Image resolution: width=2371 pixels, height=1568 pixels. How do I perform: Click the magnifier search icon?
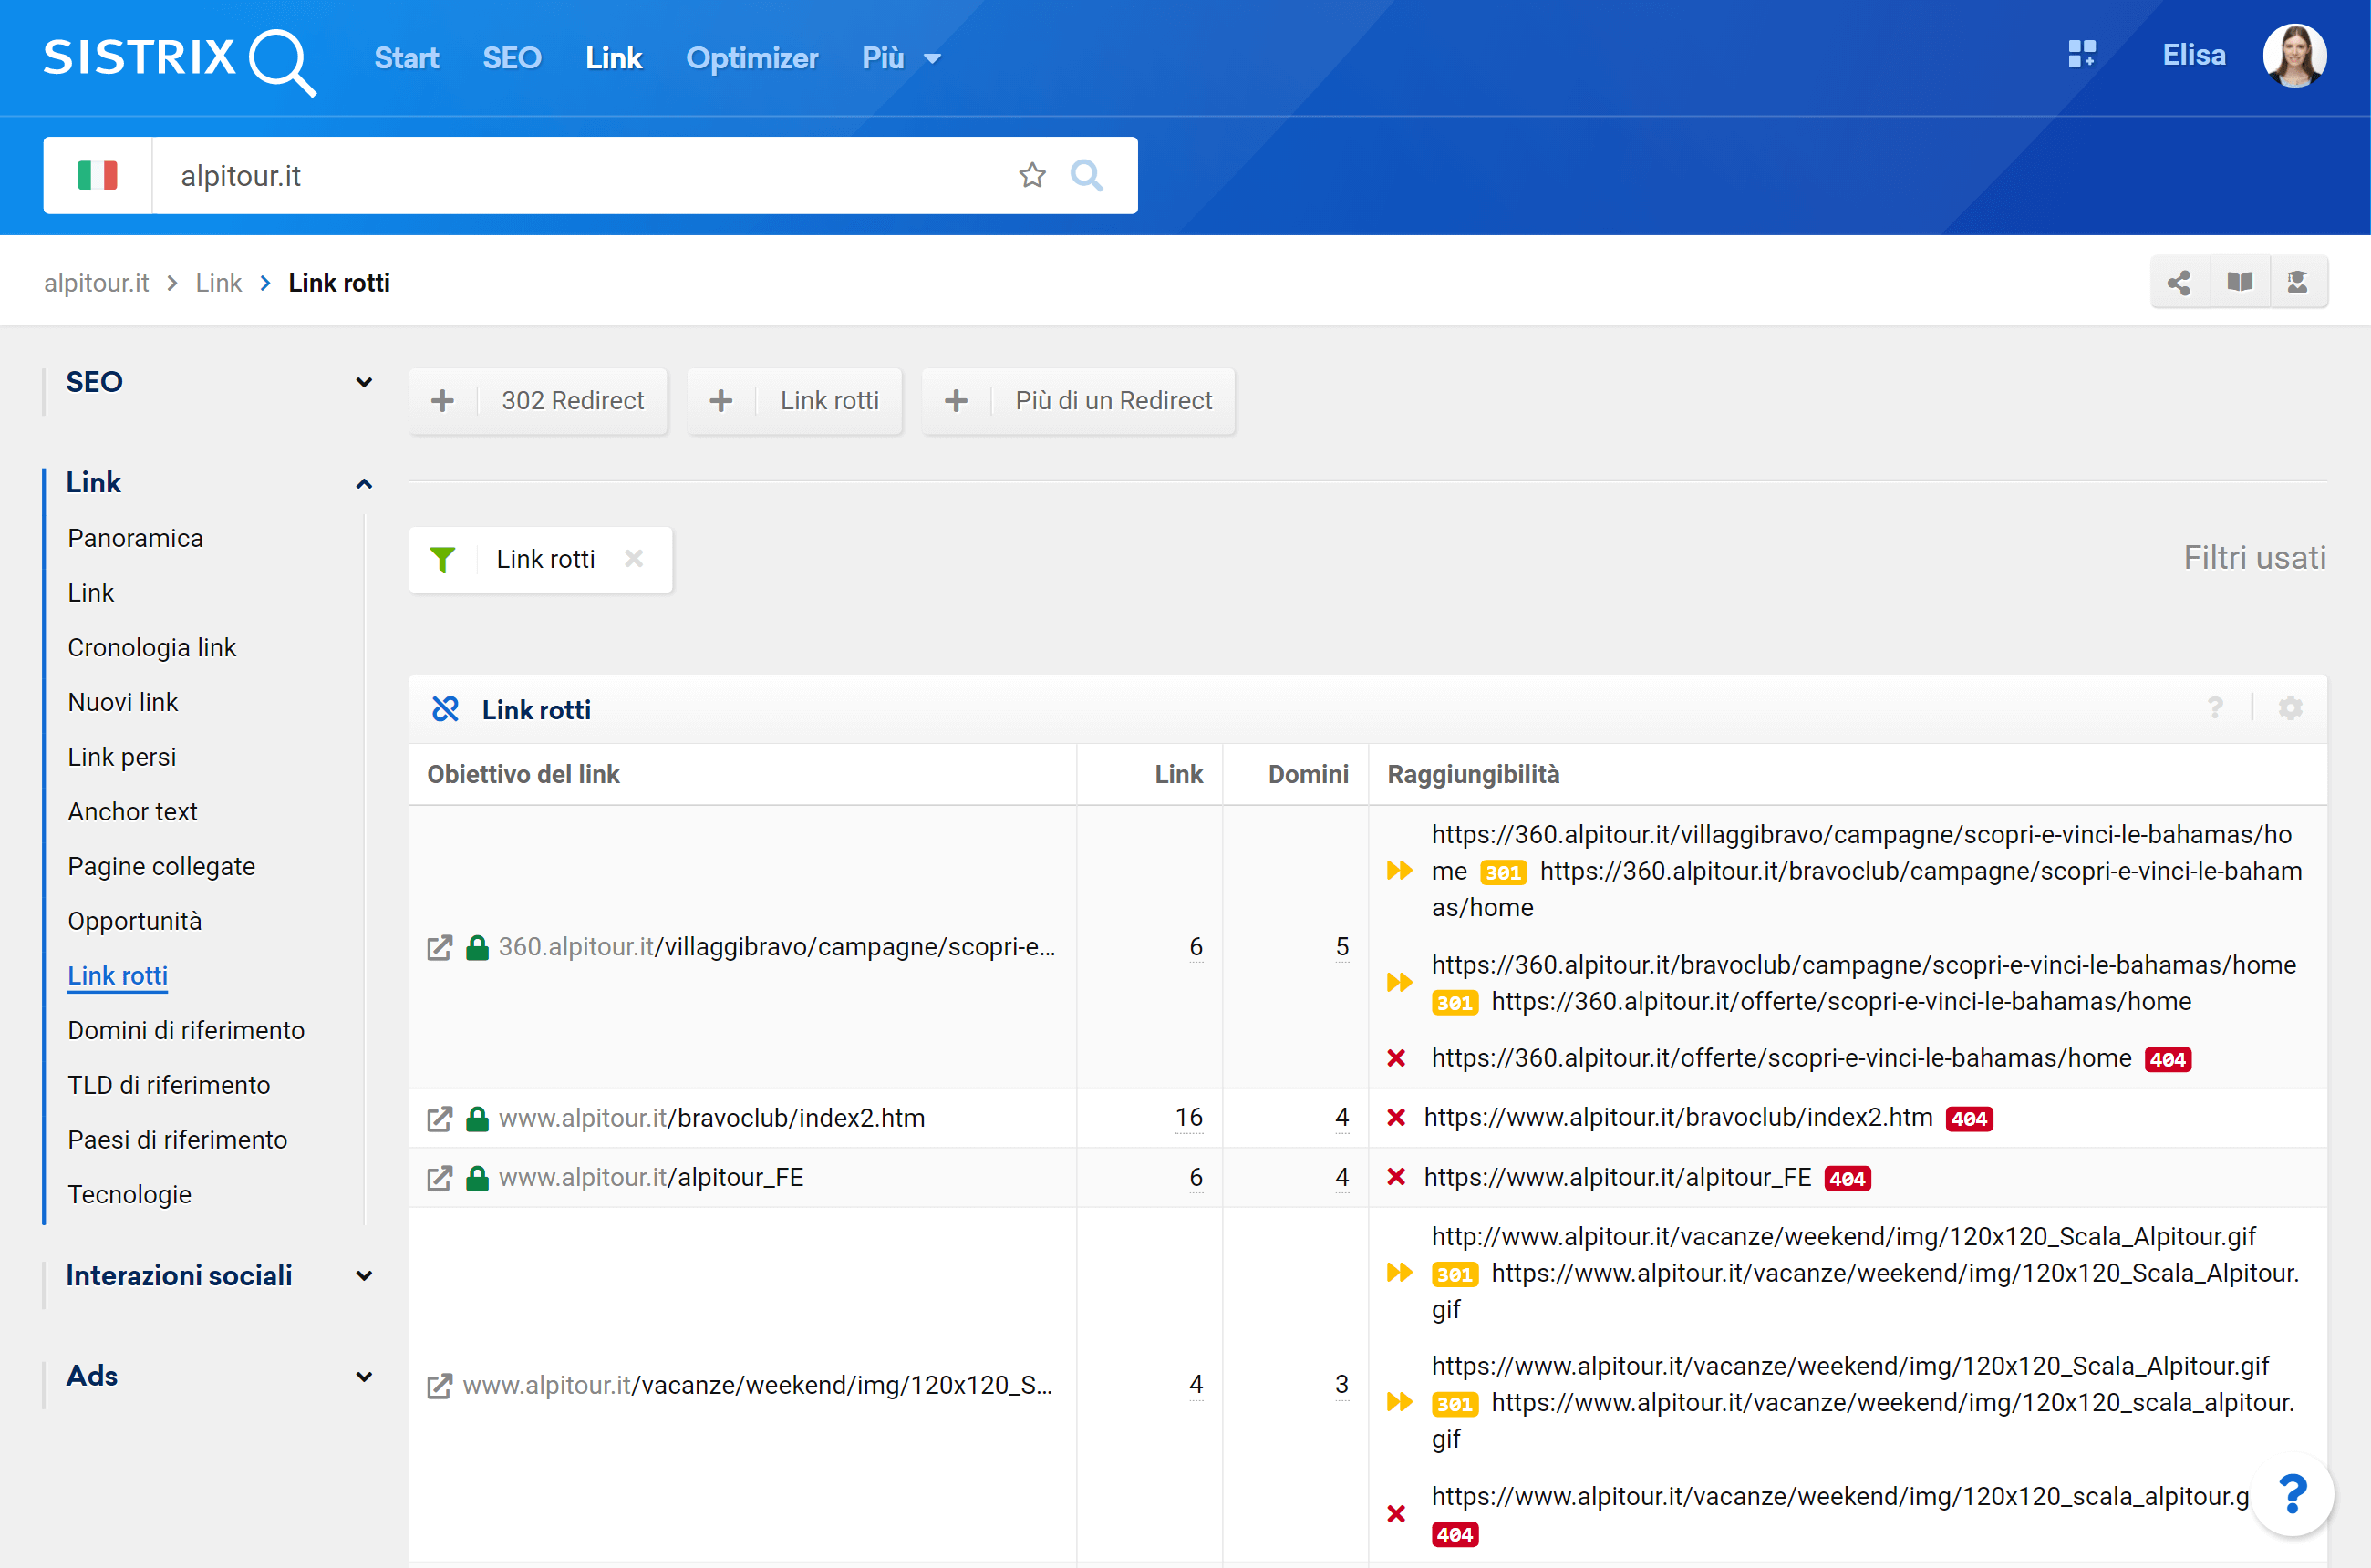point(1086,176)
